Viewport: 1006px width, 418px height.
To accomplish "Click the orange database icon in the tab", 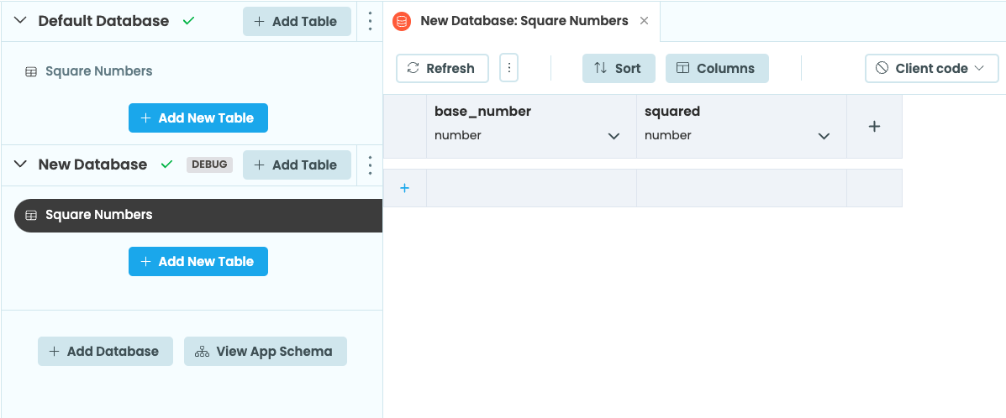I will (402, 21).
